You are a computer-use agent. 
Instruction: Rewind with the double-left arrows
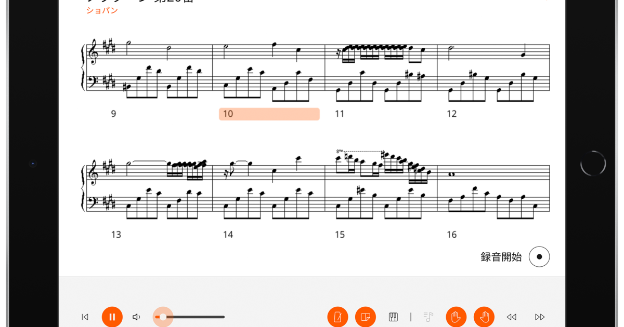512,317
